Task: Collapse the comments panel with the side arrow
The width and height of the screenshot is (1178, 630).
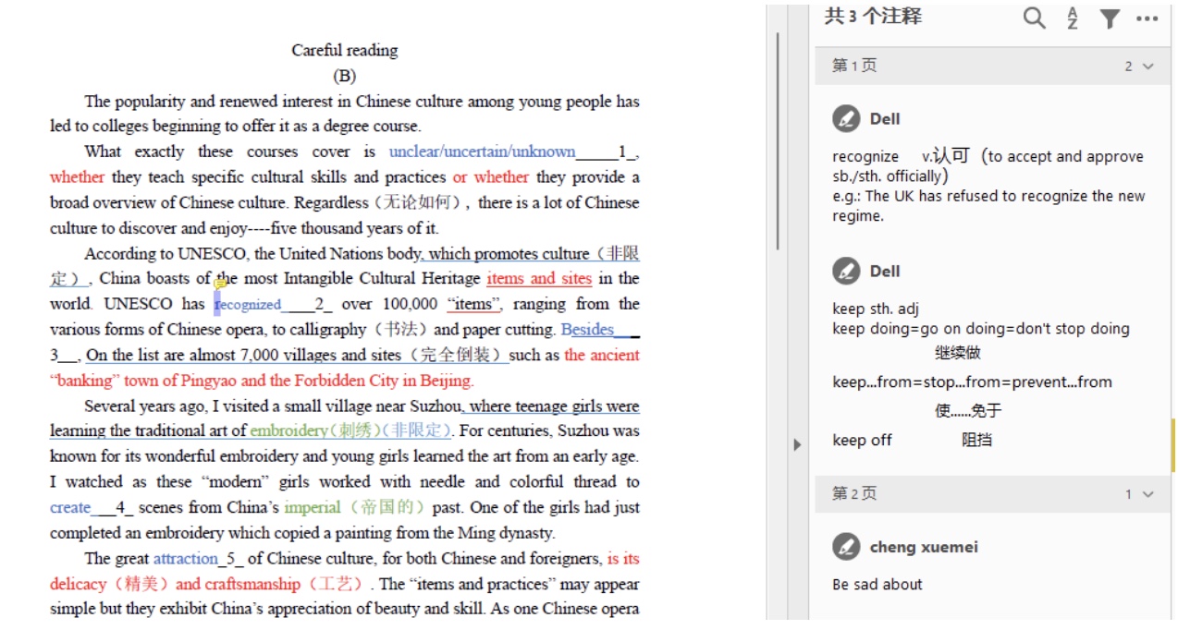Action: pos(797,444)
